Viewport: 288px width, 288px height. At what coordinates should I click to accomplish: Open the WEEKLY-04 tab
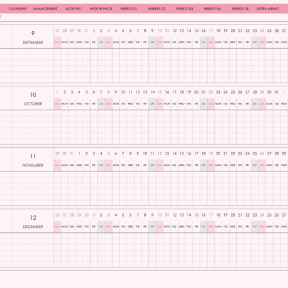[212, 9]
